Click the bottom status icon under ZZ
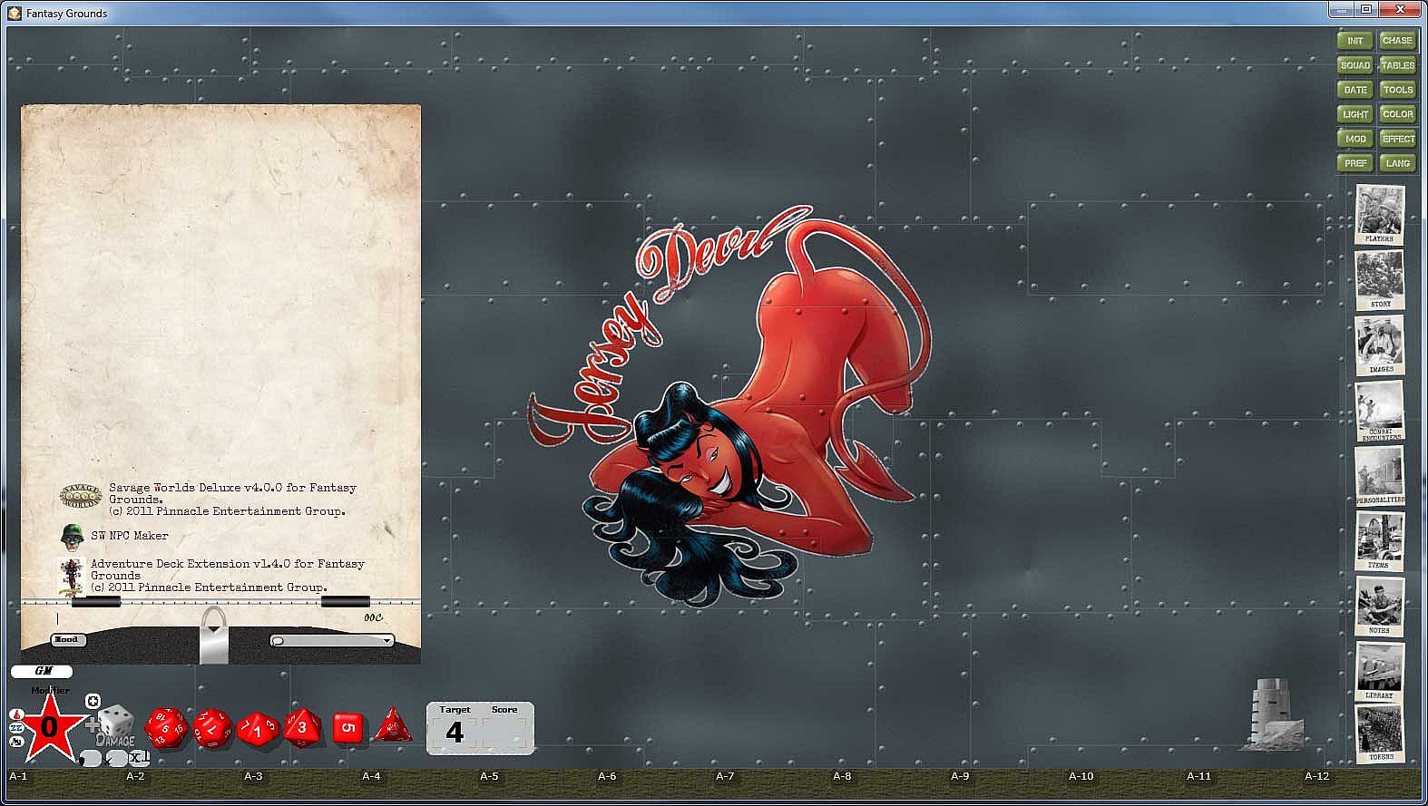This screenshot has height=806, width=1428. tap(15, 742)
